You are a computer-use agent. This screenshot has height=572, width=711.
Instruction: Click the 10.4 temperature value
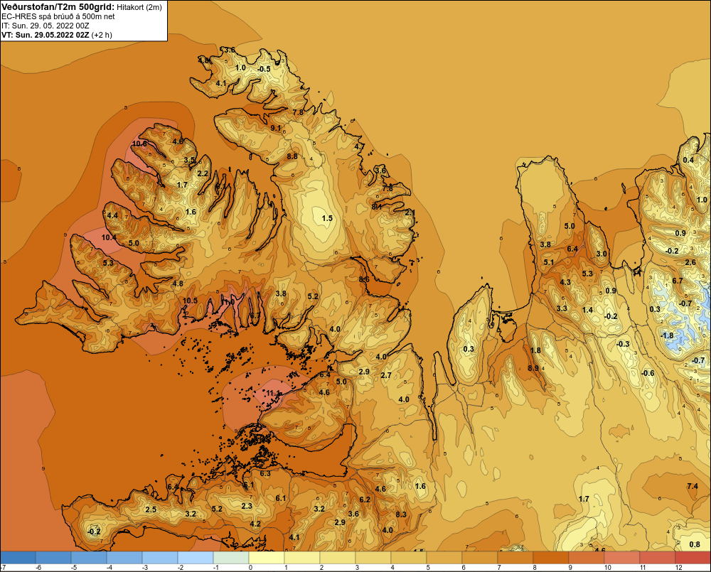109,237
